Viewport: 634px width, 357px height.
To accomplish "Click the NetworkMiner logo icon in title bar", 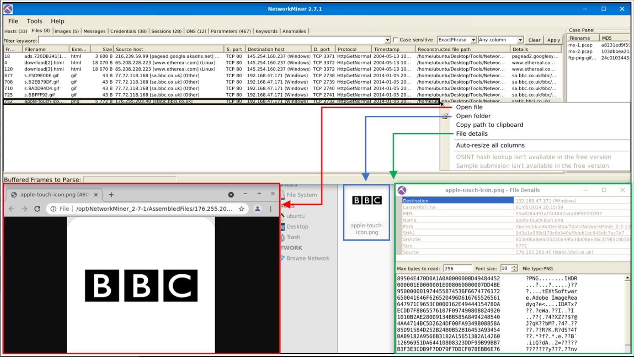I will (x=8, y=9).
